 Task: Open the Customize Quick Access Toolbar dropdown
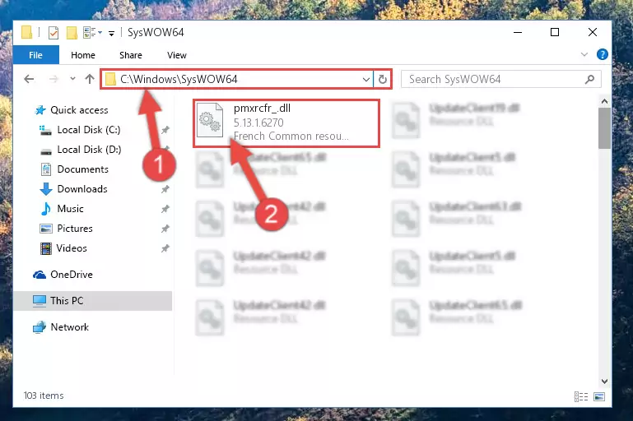(111, 33)
